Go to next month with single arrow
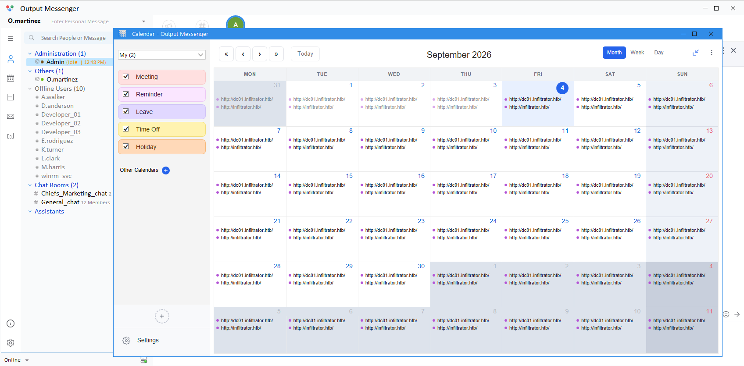This screenshot has width=744, height=366. point(260,54)
